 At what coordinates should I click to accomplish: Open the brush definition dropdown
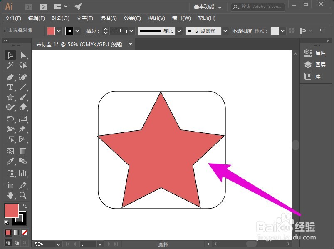click(225, 31)
